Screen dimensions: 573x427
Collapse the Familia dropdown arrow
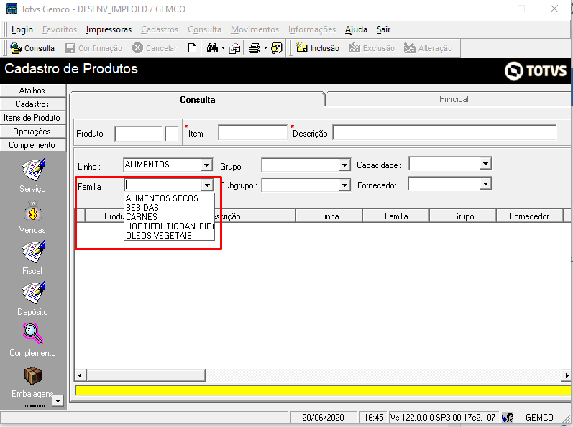point(207,185)
